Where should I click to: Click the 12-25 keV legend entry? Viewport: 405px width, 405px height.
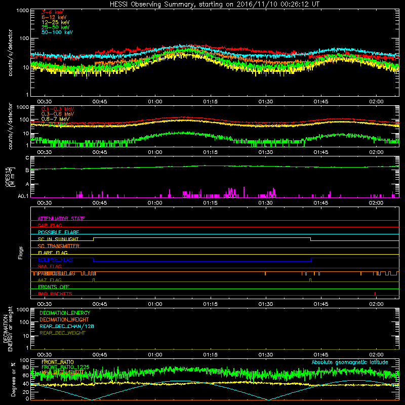pos(55,22)
